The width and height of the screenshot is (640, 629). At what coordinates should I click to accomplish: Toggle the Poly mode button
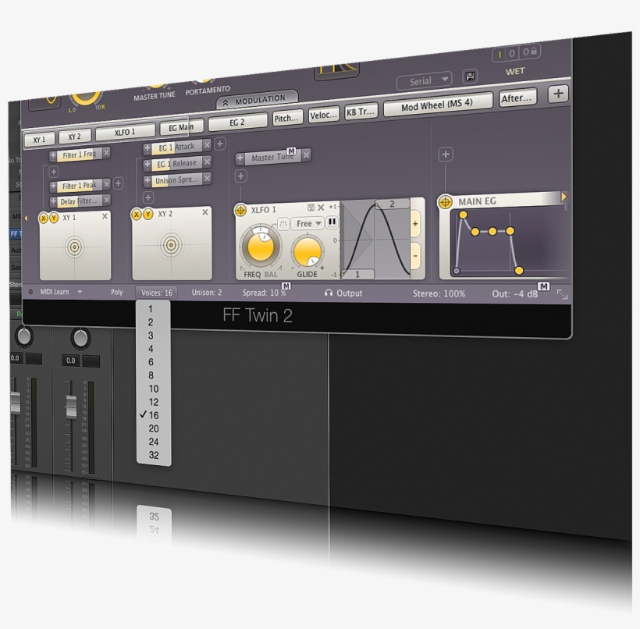point(117,292)
